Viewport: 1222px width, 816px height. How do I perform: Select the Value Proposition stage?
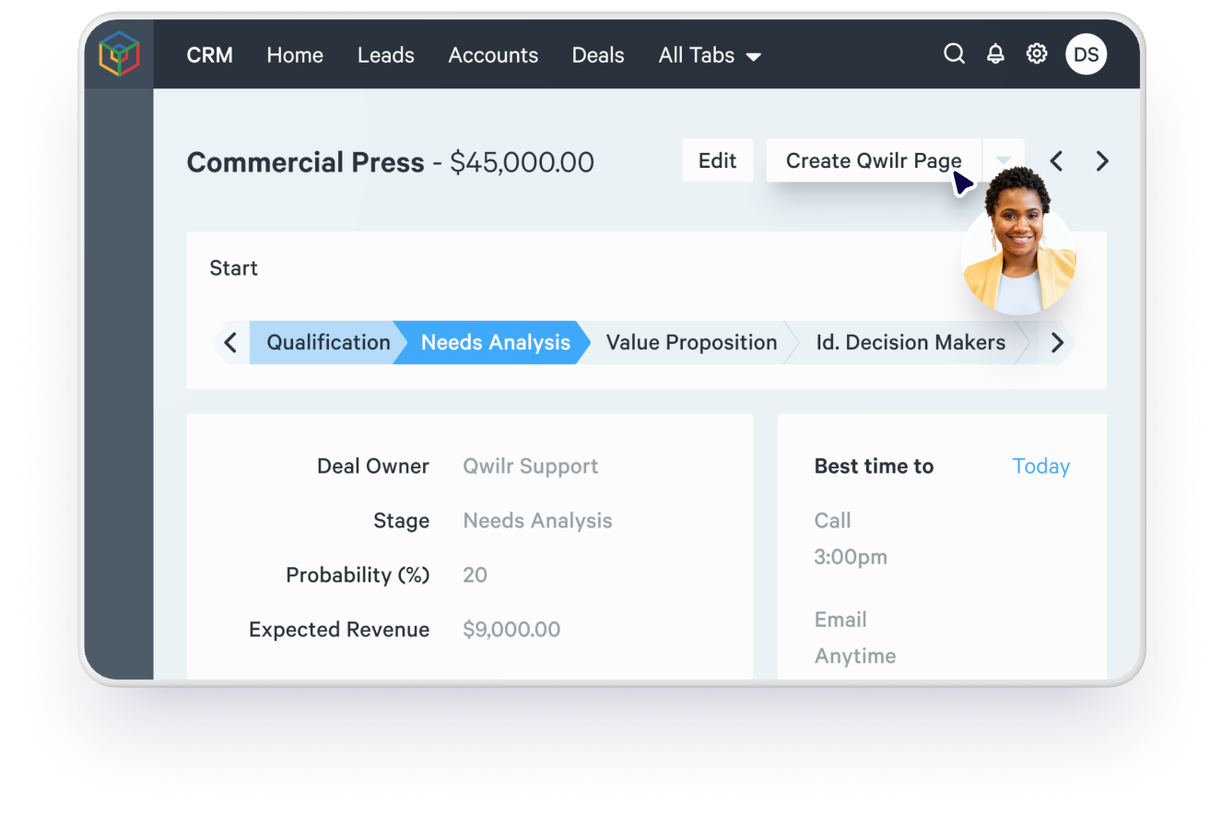point(691,342)
